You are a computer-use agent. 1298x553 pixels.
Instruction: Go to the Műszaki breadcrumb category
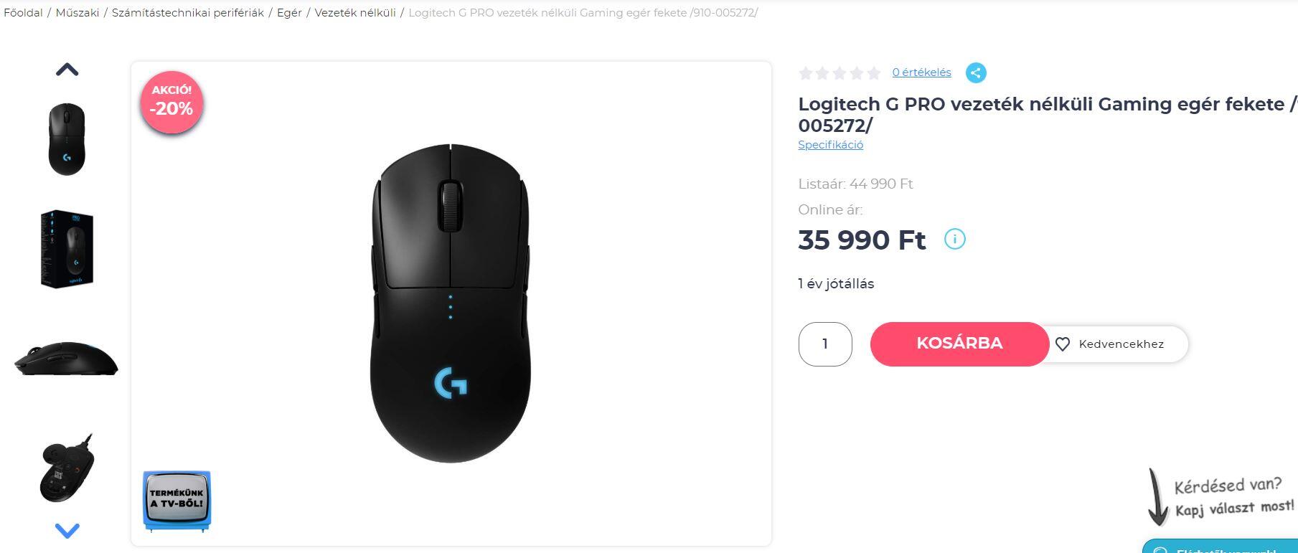tap(77, 13)
